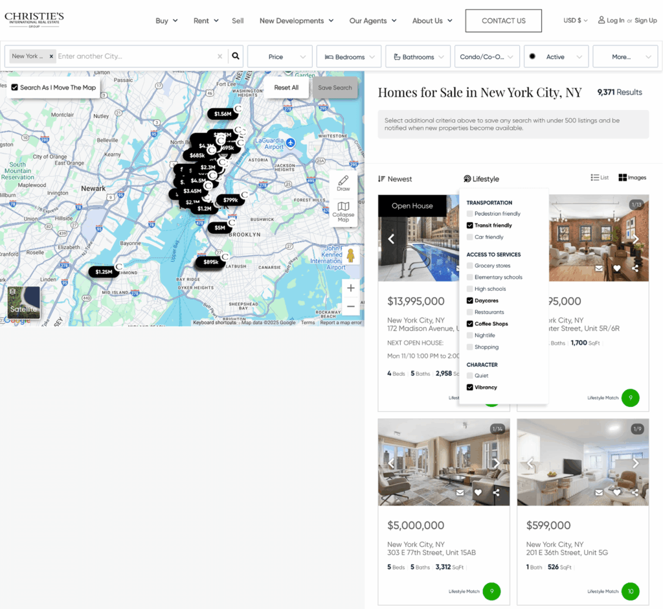Enable the Pedestrian friendly checkbox

point(470,214)
